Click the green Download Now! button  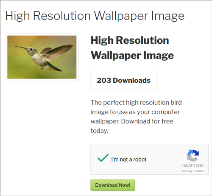113,185
